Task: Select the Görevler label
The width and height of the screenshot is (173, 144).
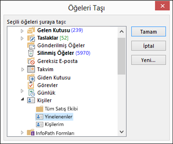Action: 47,85
